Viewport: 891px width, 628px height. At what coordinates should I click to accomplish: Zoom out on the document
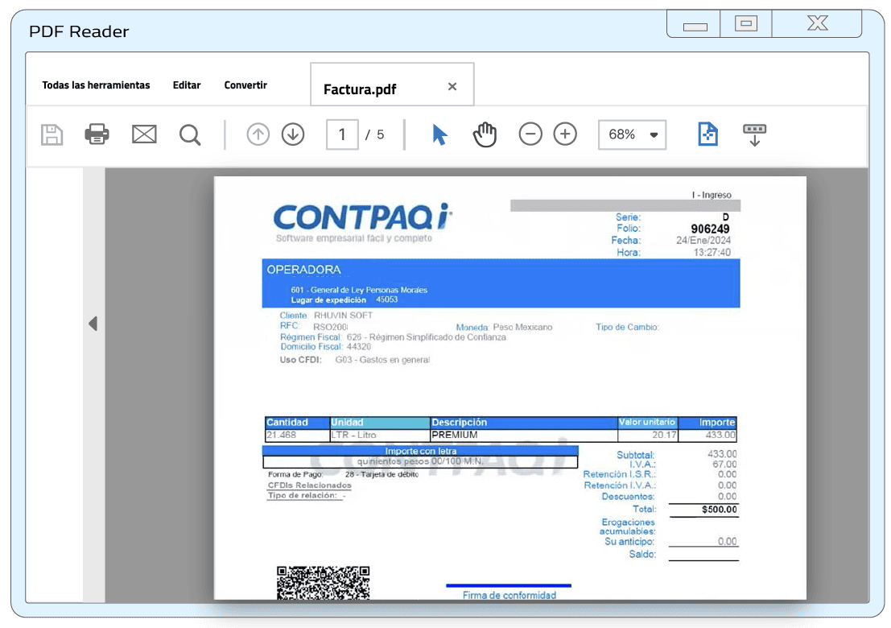coord(530,134)
